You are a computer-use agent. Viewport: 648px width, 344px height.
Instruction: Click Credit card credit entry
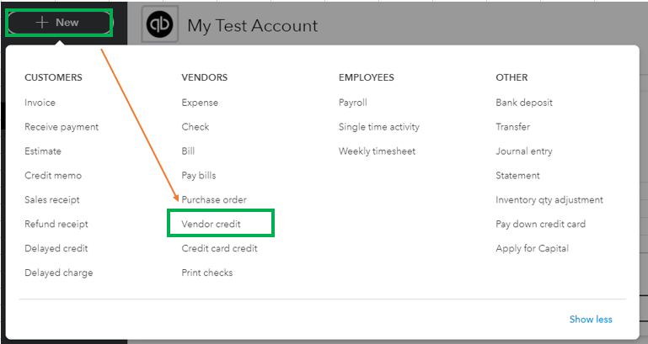(219, 248)
